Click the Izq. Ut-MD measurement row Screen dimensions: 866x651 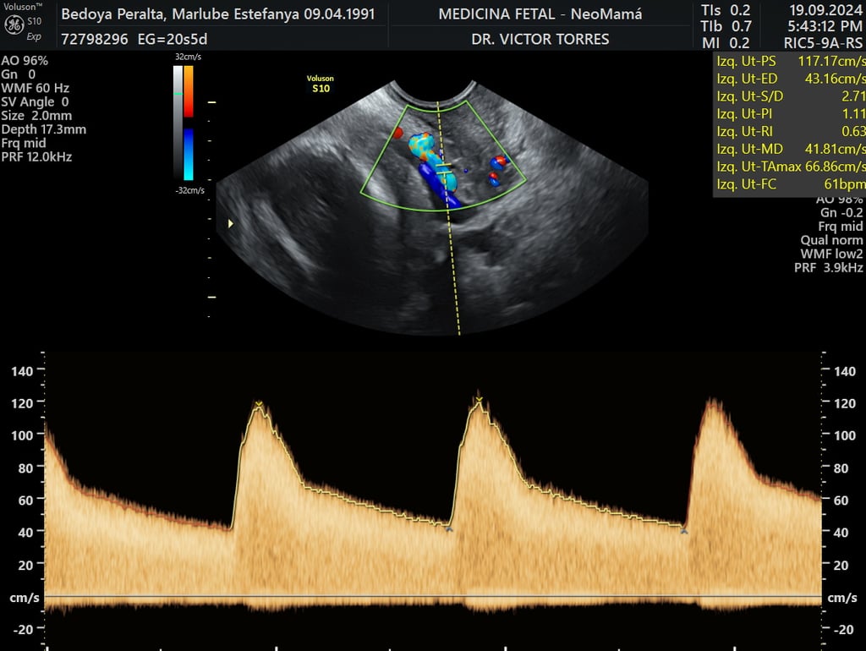tap(791, 149)
